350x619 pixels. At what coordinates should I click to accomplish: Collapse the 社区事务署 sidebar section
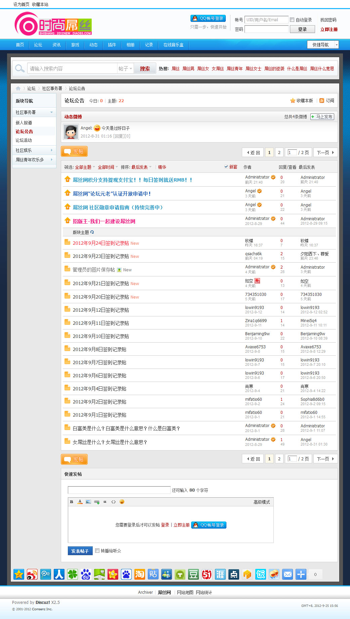[51, 112]
